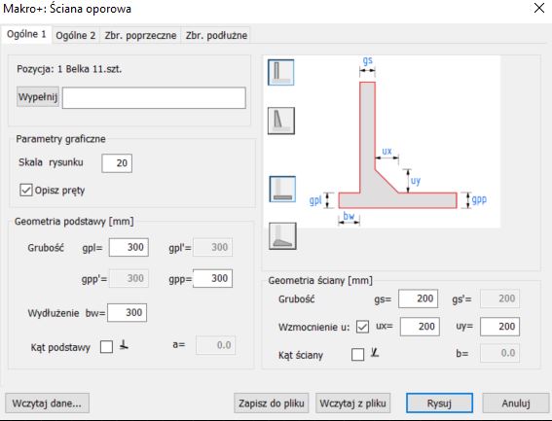Image resolution: width=552 pixels, height=421 pixels.
Task: Enable the Kąt podstawy checkbox
Action: (106, 346)
